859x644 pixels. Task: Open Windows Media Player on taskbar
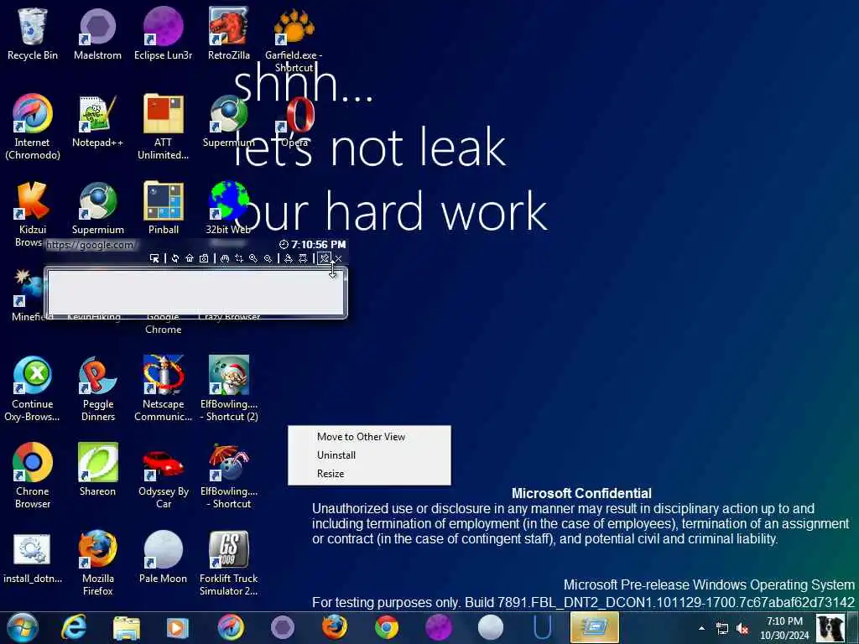pyautogui.click(x=177, y=627)
